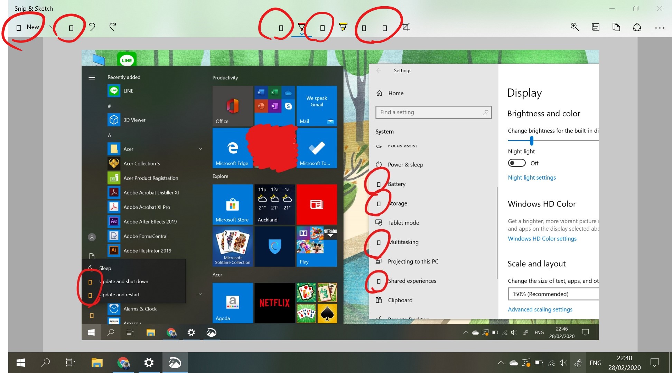Image resolution: width=672 pixels, height=373 pixels.
Task: Select Power & sleep in Settings sidebar
Action: pos(433,165)
